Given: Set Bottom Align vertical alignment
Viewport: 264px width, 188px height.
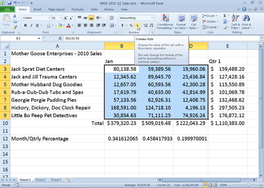Looking at the screenshot, I should [91, 18].
